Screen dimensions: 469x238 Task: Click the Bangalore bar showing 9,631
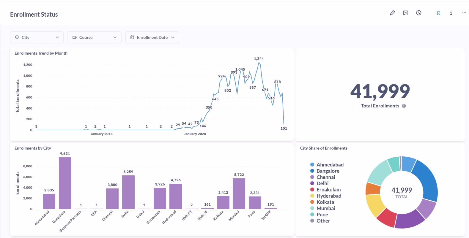click(65, 183)
